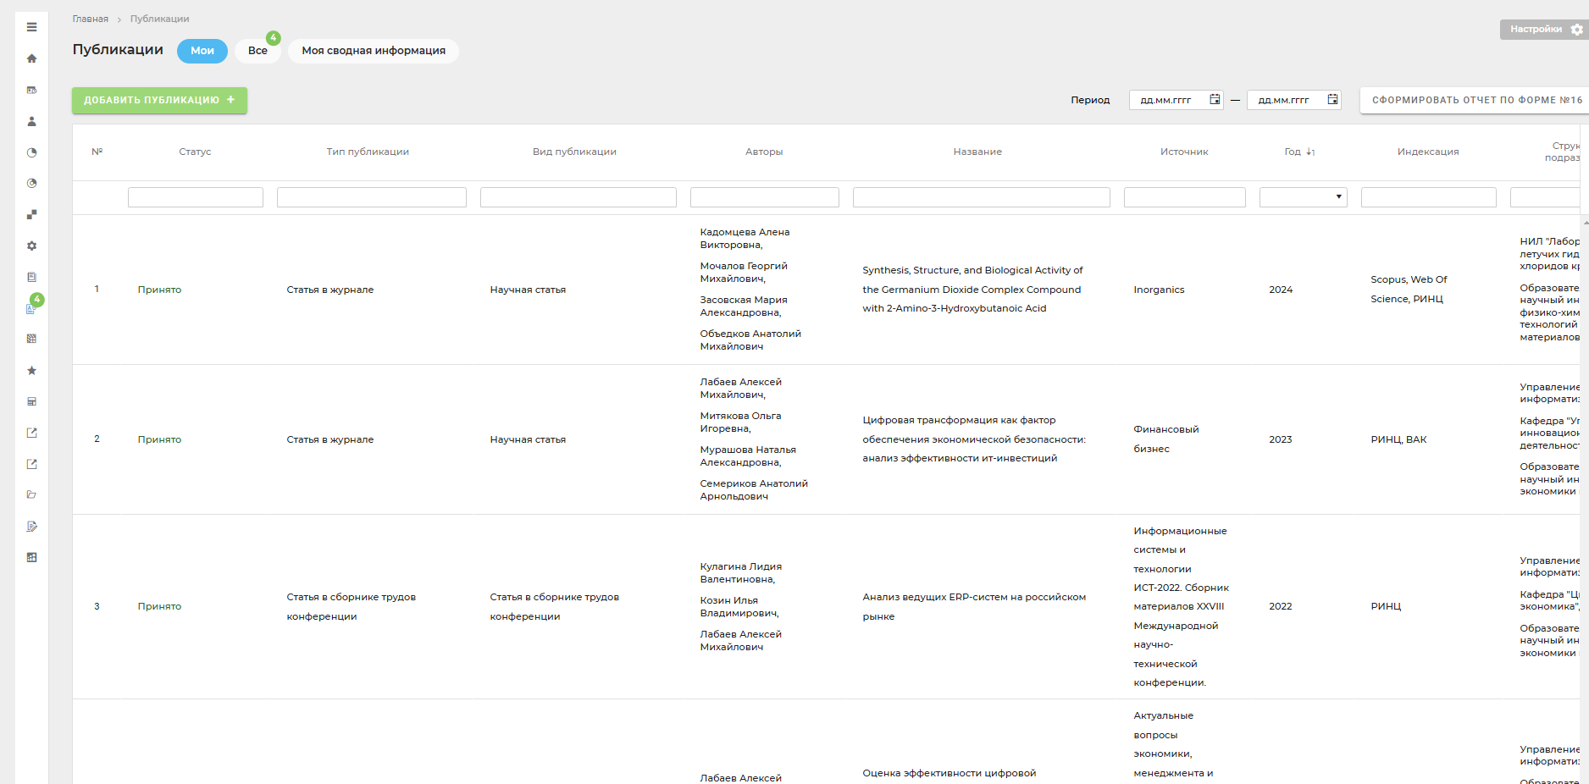
Task: Sort by the Название column header
Action: (977, 152)
